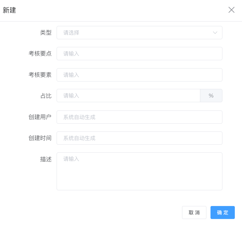242x227 pixels.
Task: Click into the 考核要素 text box
Action: 139,75
